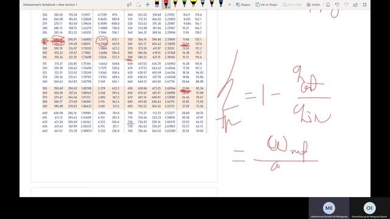390x219 pixels.
Task: Undo the last ink stroke
Action: [337, 4]
